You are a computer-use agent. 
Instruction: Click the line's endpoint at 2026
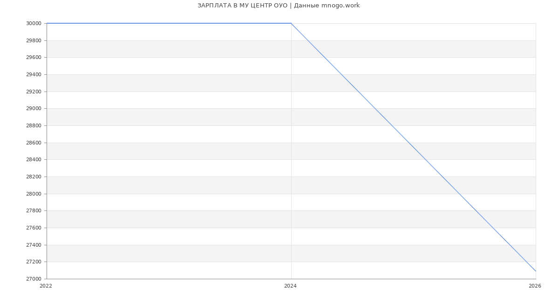coord(536,271)
